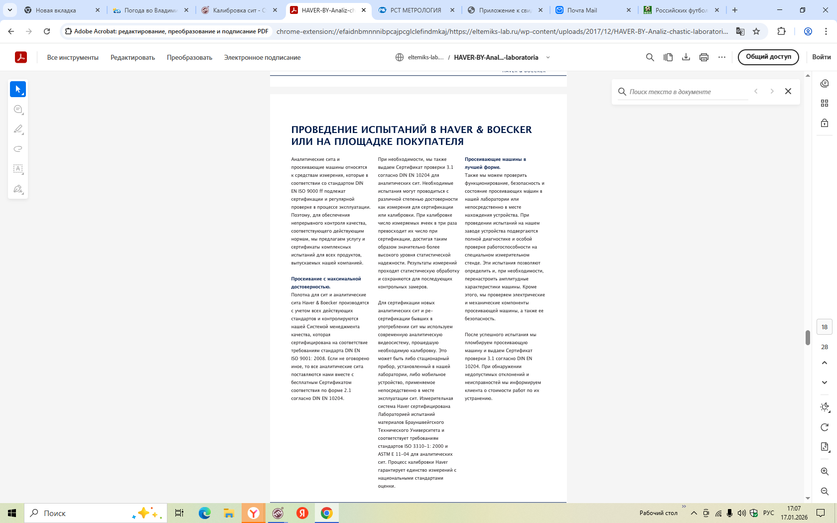
Task: Click the document text search field
Action: coord(688,92)
